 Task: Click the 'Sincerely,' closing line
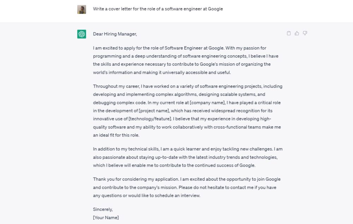coord(103,209)
